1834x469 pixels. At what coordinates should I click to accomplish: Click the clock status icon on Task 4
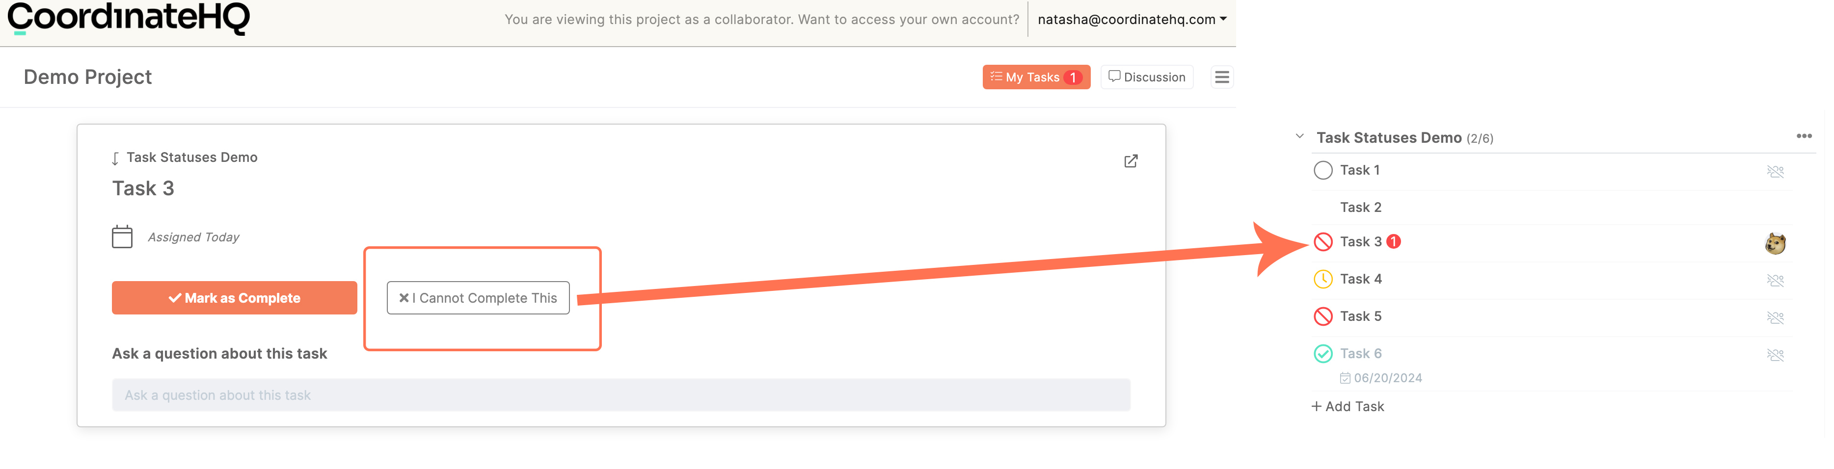[1322, 279]
